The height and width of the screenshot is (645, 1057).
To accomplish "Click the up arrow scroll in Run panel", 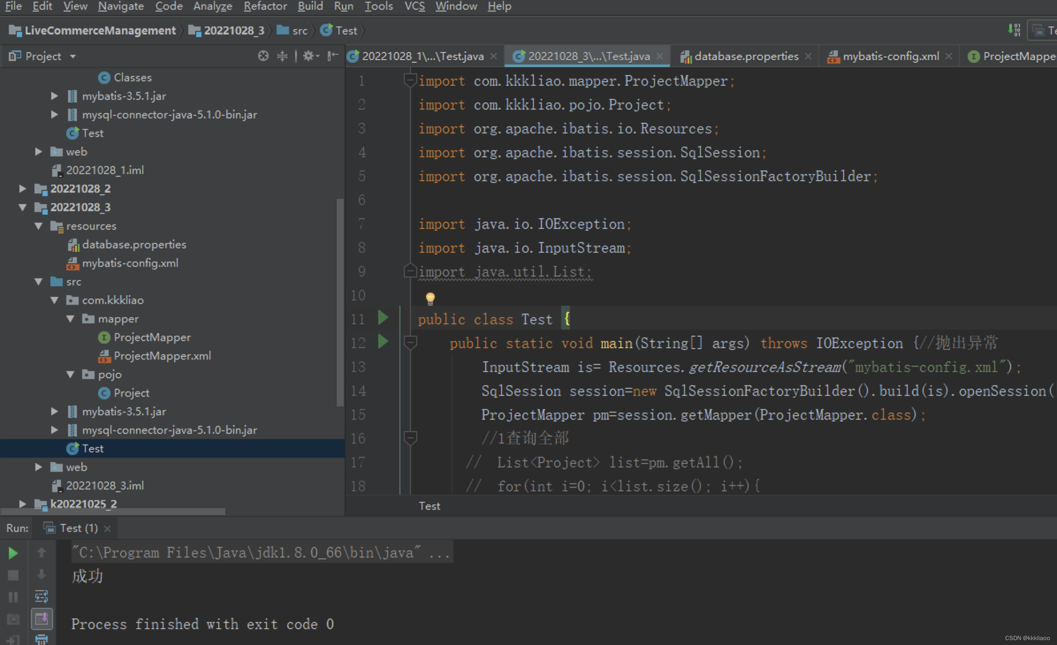I will [x=41, y=553].
